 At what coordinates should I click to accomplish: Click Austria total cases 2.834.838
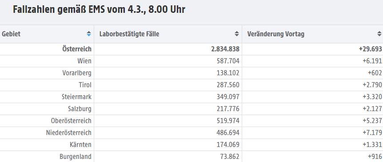point(225,49)
